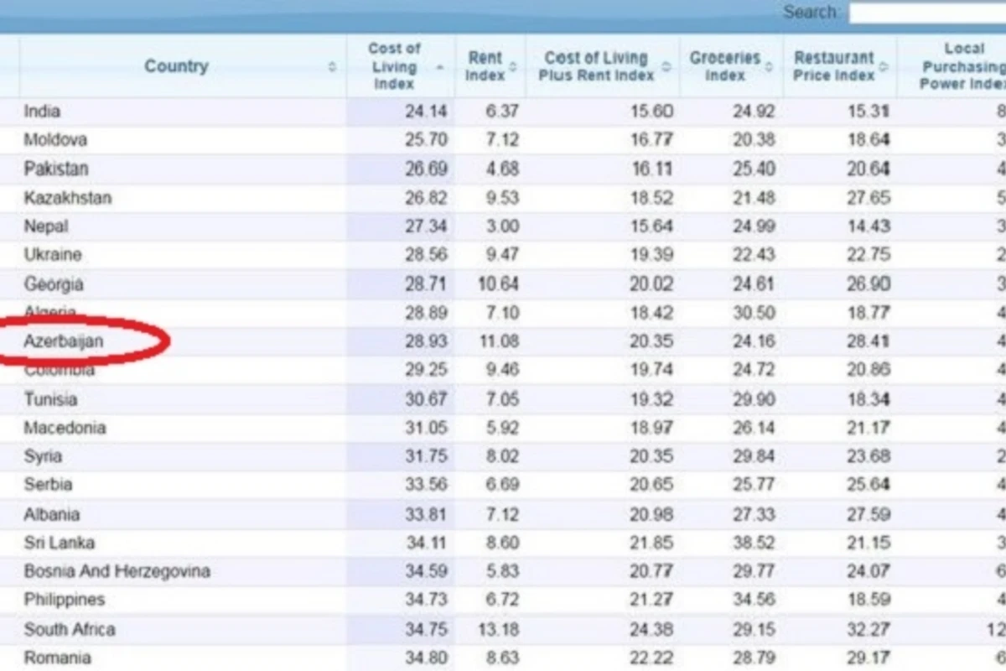Screen dimensions: 1006x671
Task: Select Georgia in the Country column
Action: (53, 284)
